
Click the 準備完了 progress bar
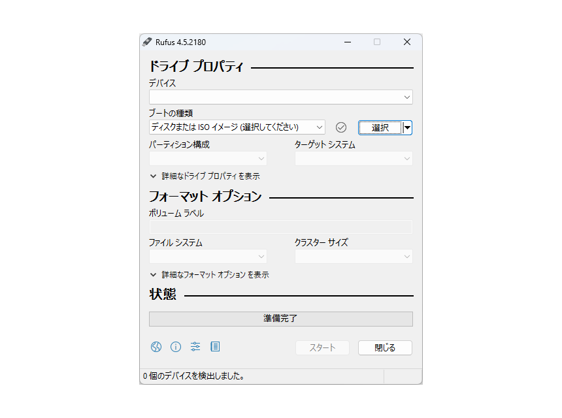pos(281,319)
